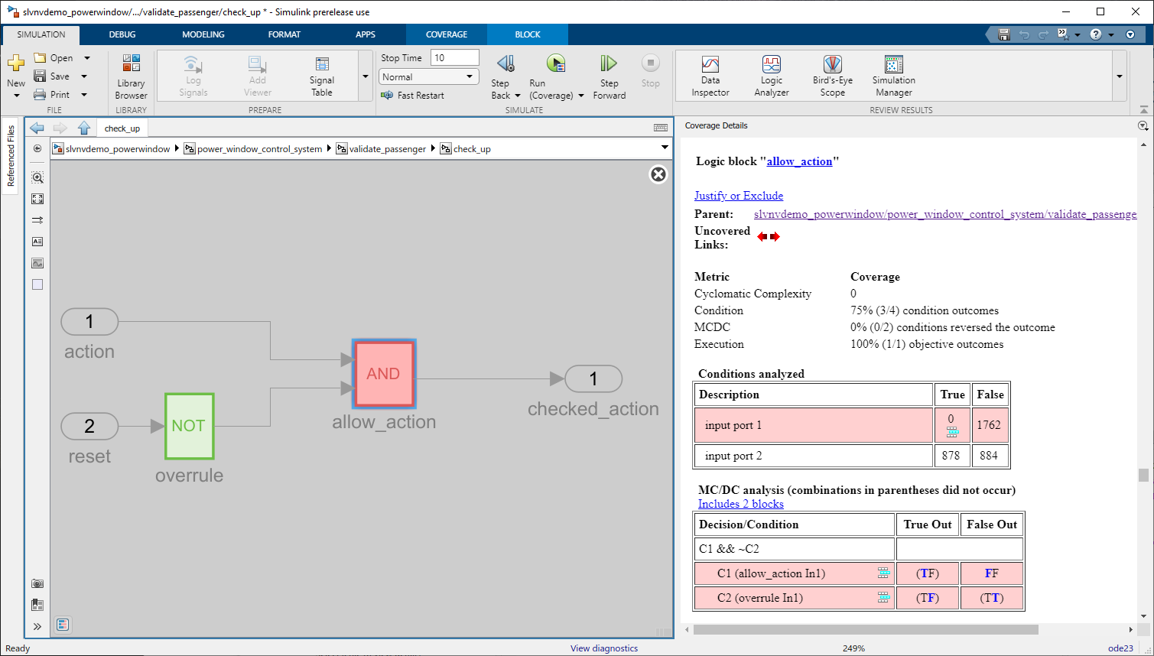Image resolution: width=1154 pixels, height=656 pixels.
Task: Navigate up to parent with blue arrow
Action: pos(84,128)
